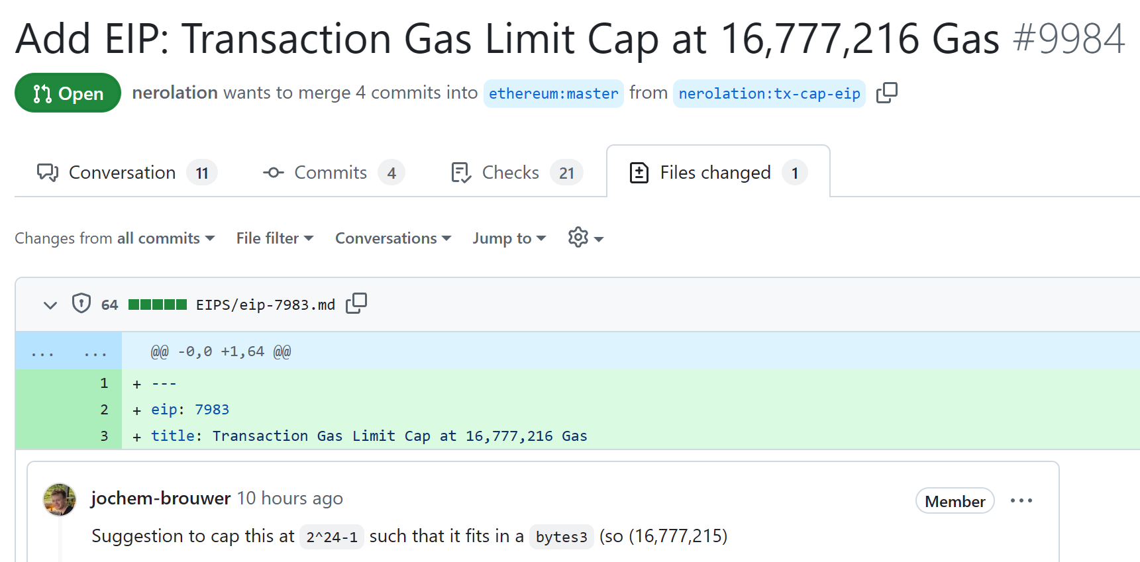Open the Jump to dropdown

tap(509, 238)
